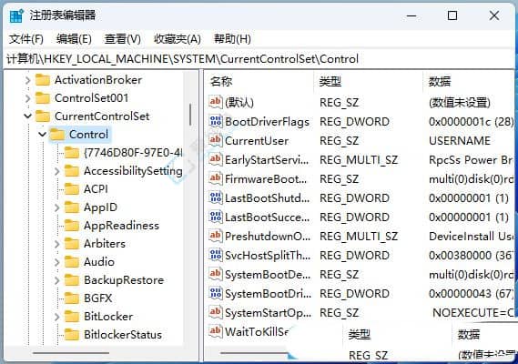Viewport: 518px width, 364px height.
Task: Select the Control folder icon
Action: (57, 135)
